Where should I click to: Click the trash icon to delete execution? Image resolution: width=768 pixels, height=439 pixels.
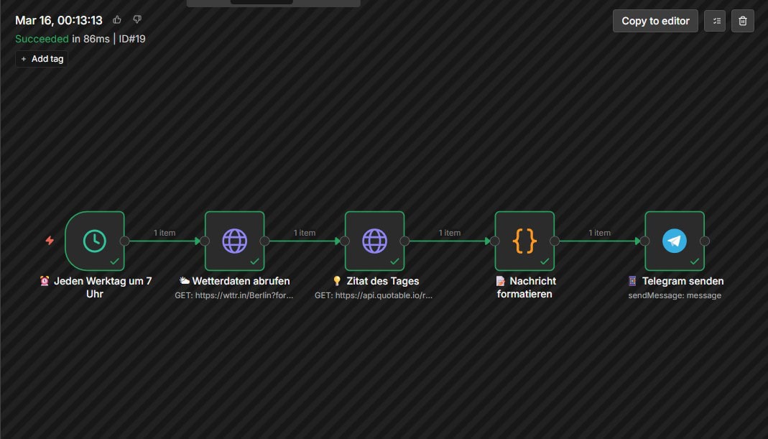[x=743, y=21]
